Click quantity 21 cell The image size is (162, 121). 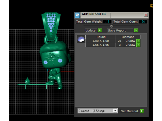119,41
